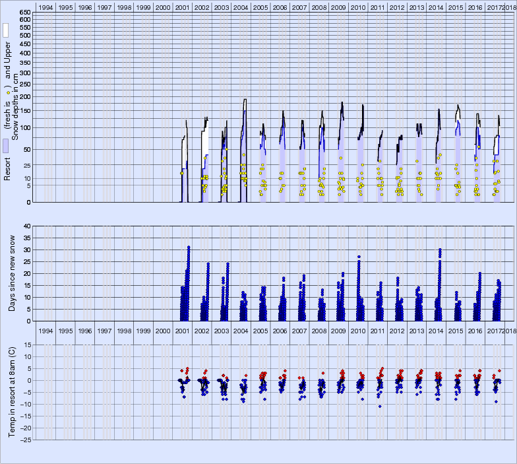Click the 650 tick label on snow depth axis
This screenshot has width=517, height=464.
coord(24,13)
